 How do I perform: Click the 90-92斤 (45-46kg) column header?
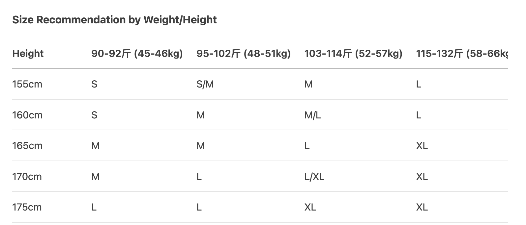coord(137,53)
